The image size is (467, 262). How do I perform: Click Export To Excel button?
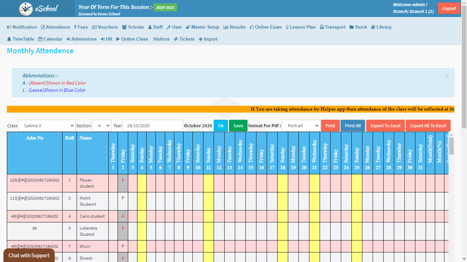point(385,126)
